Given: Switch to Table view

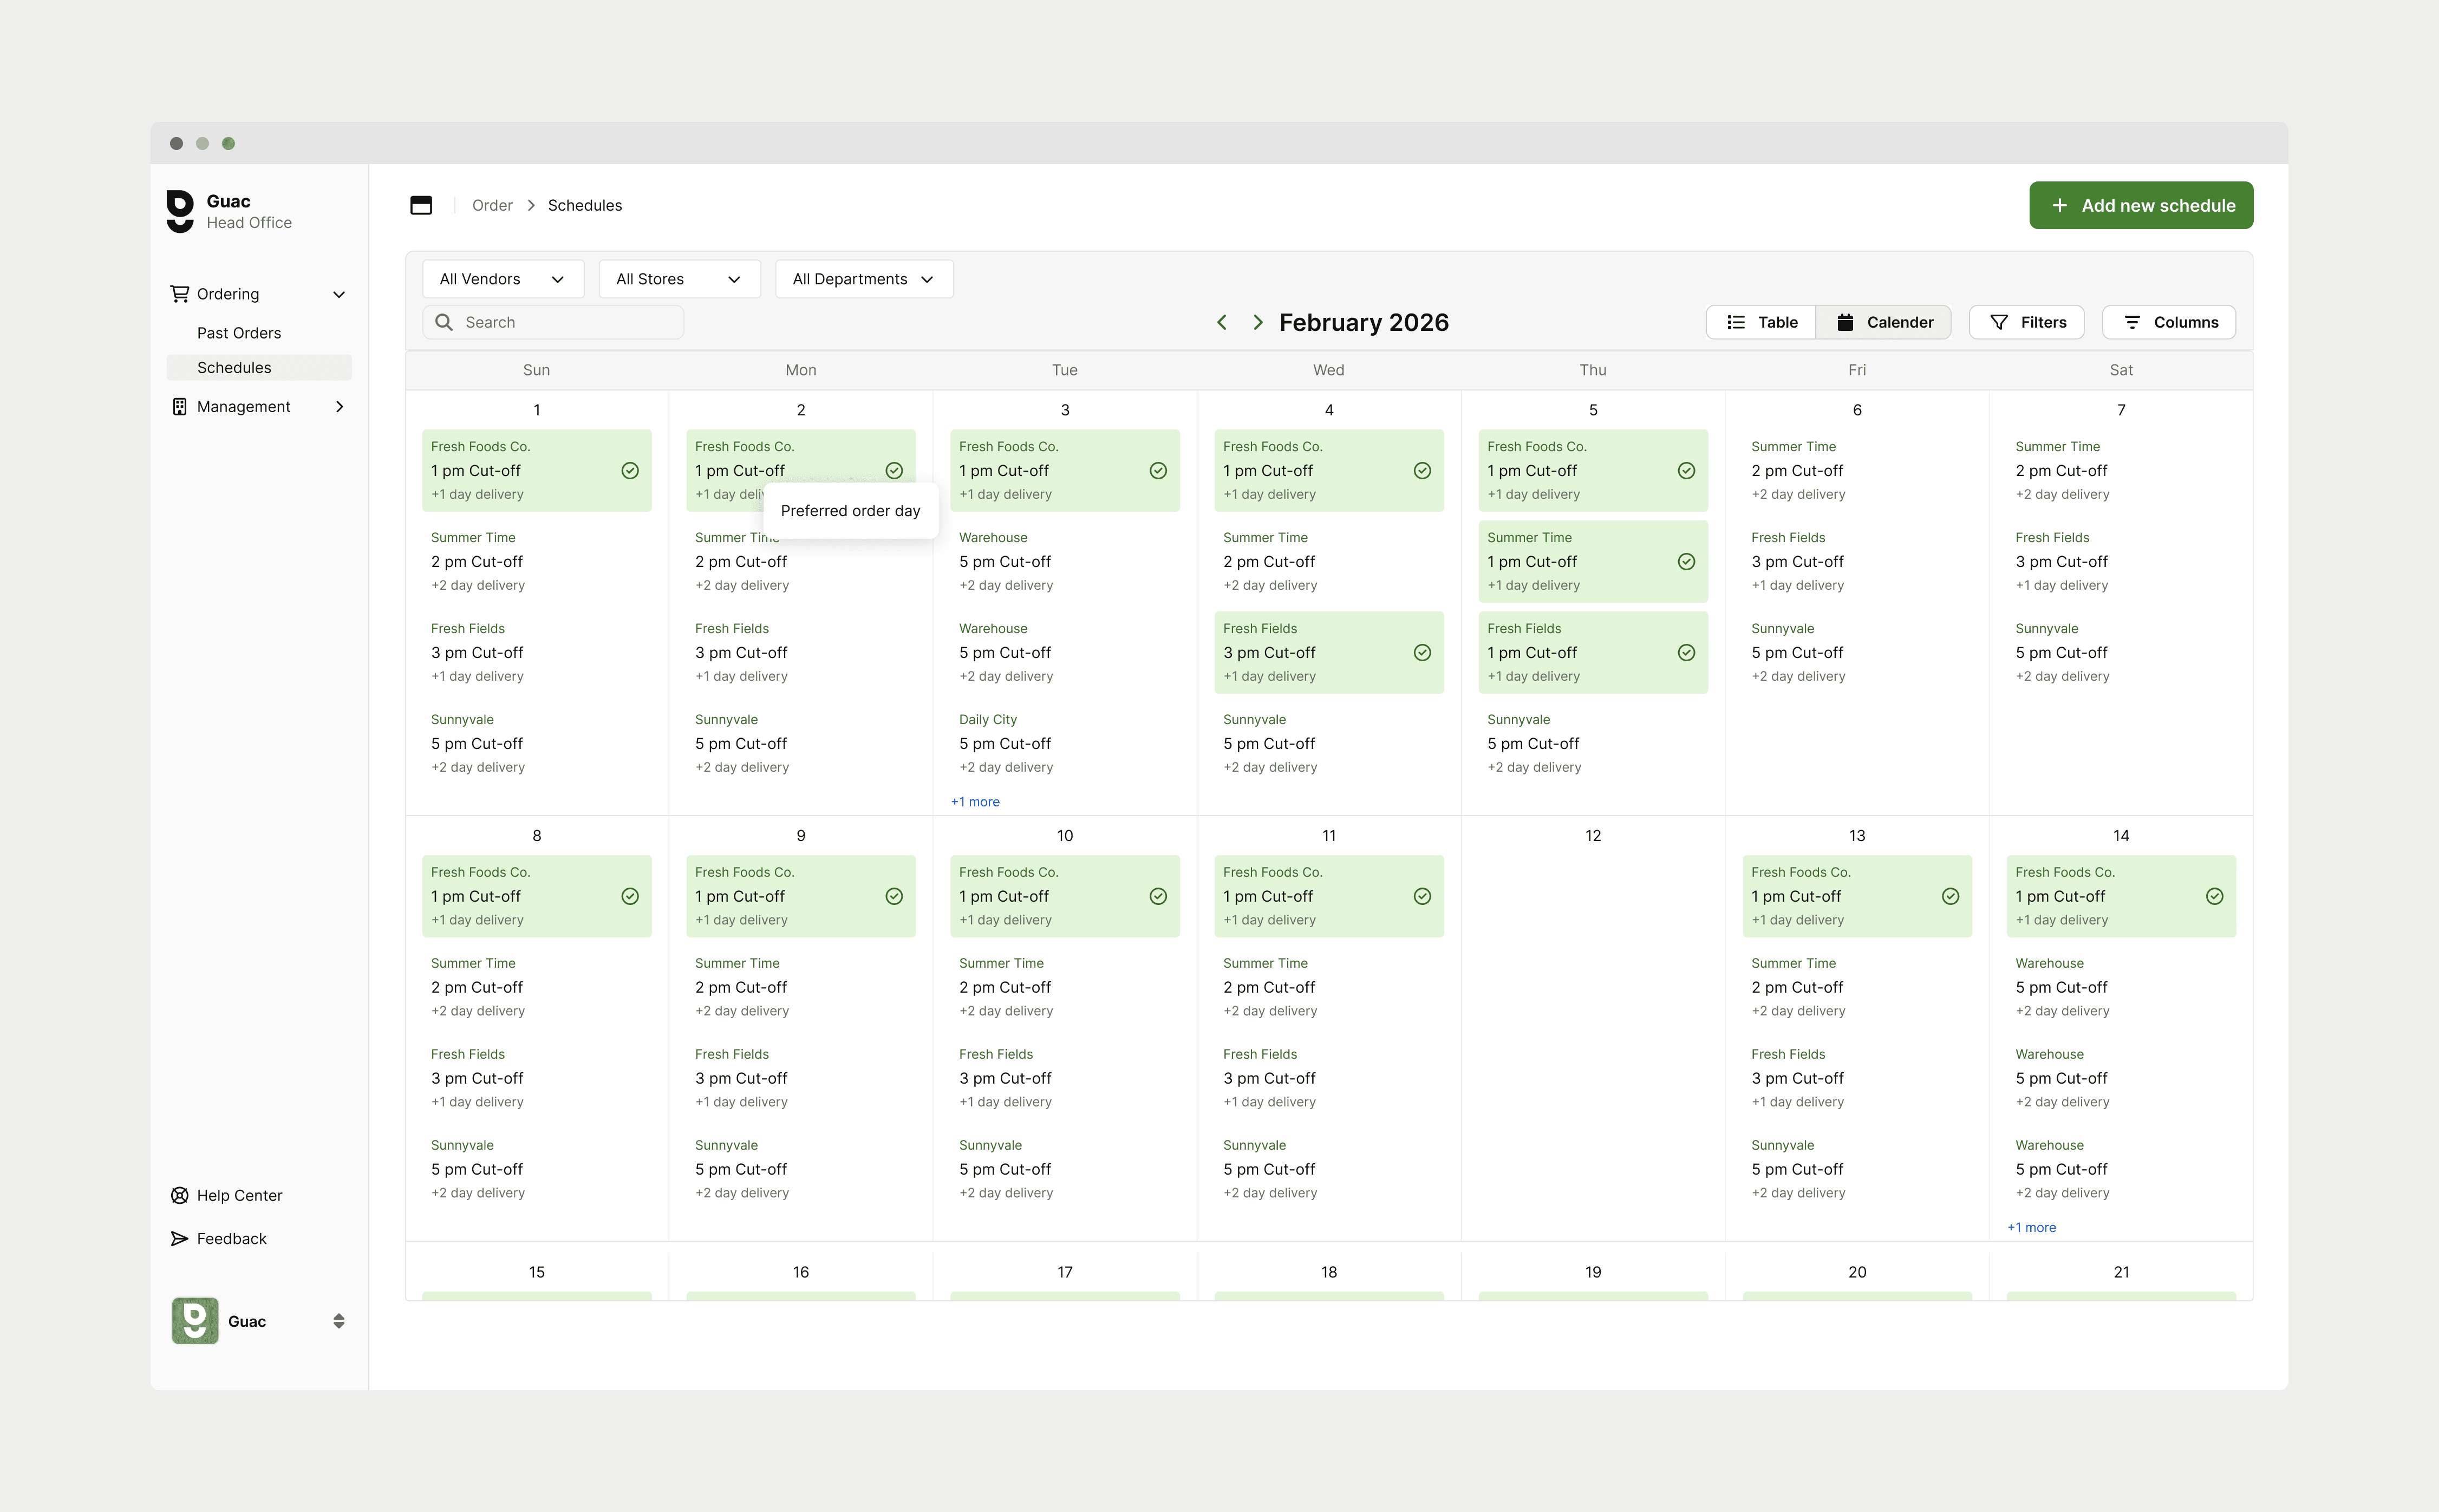Looking at the screenshot, I should click(x=1761, y=322).
